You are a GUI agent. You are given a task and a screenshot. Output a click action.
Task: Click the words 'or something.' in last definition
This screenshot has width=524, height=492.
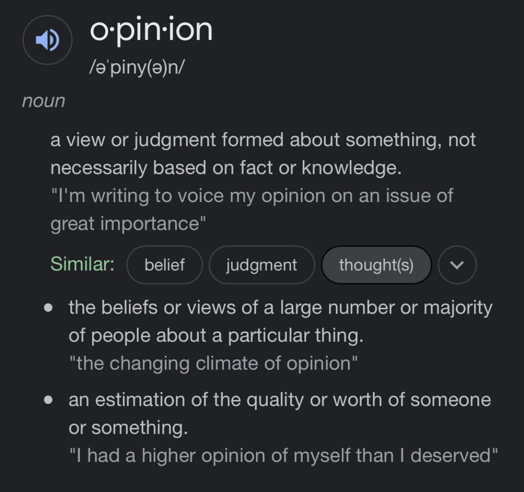pyautogui.click(x=128, y=428)
